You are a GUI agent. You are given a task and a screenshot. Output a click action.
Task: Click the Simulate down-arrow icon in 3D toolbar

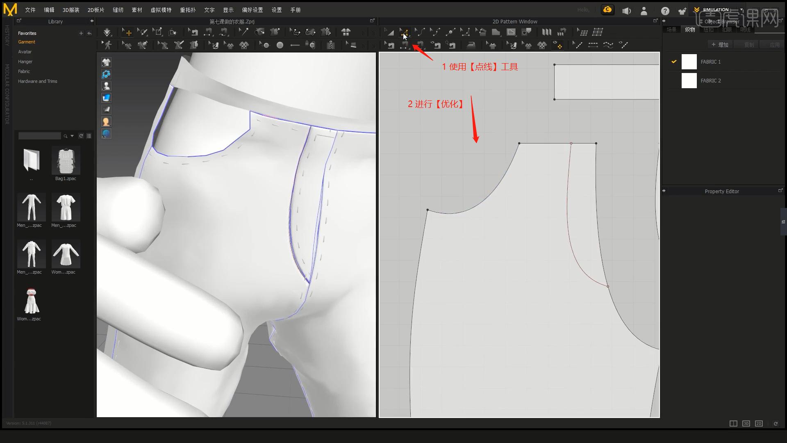pyautogui.click(x=107, y=32)
